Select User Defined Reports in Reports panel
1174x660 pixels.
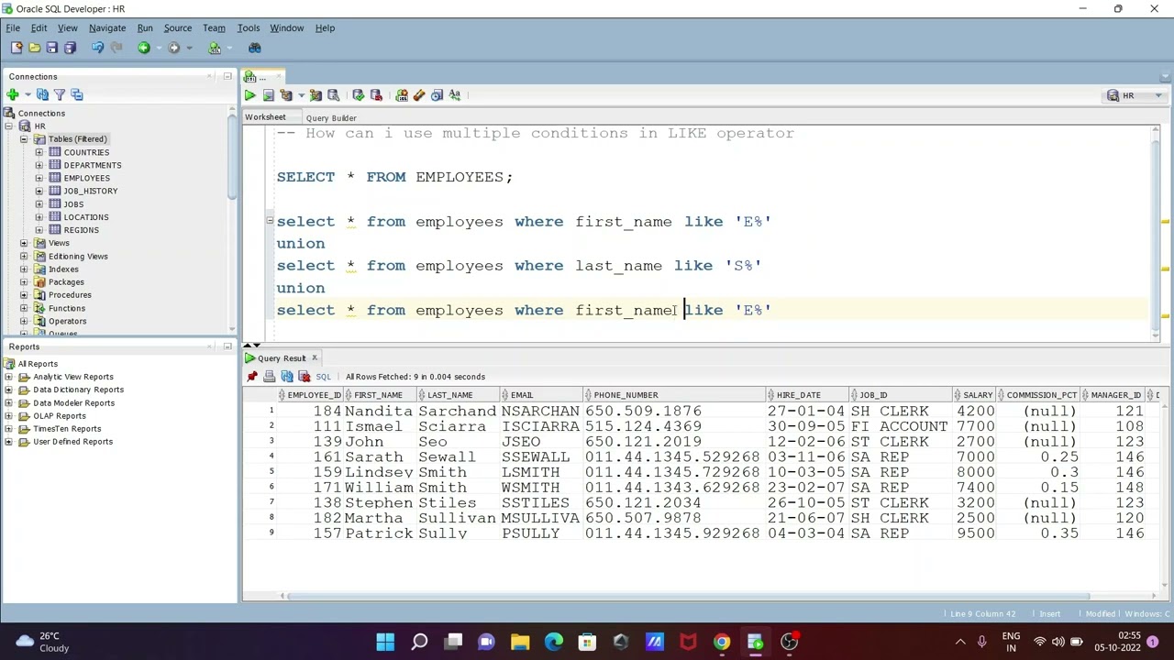pyautogui.click(x=72, y=442)
